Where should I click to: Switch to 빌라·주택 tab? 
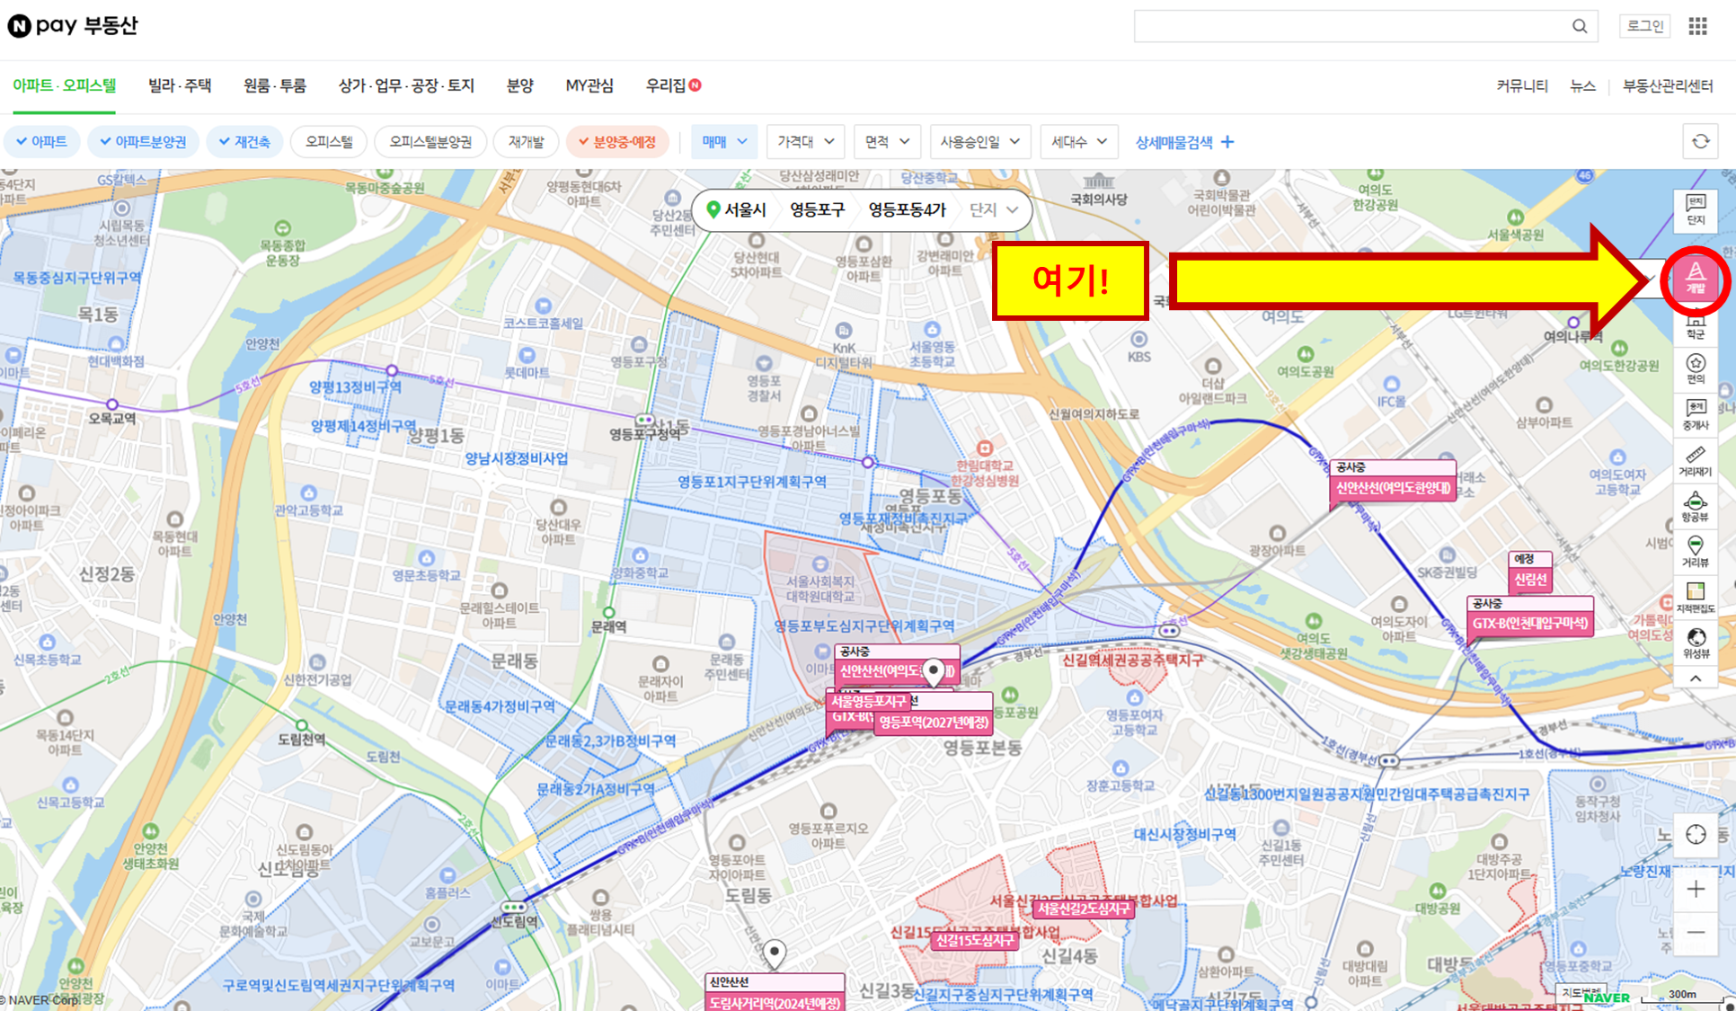(x=180, y=86)
